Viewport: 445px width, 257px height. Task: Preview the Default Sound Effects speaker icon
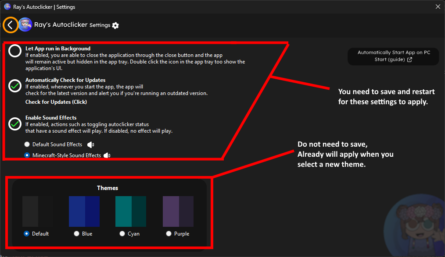pos(90,144)
